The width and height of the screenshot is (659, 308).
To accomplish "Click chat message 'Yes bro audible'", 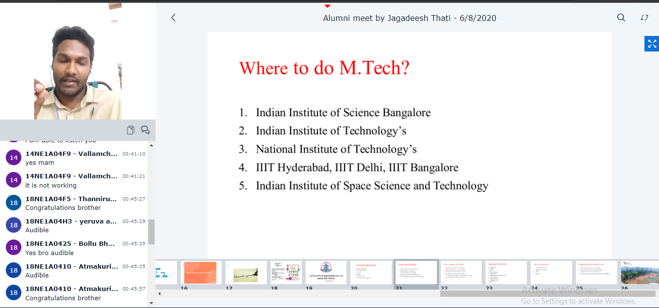I will (50, 253).
